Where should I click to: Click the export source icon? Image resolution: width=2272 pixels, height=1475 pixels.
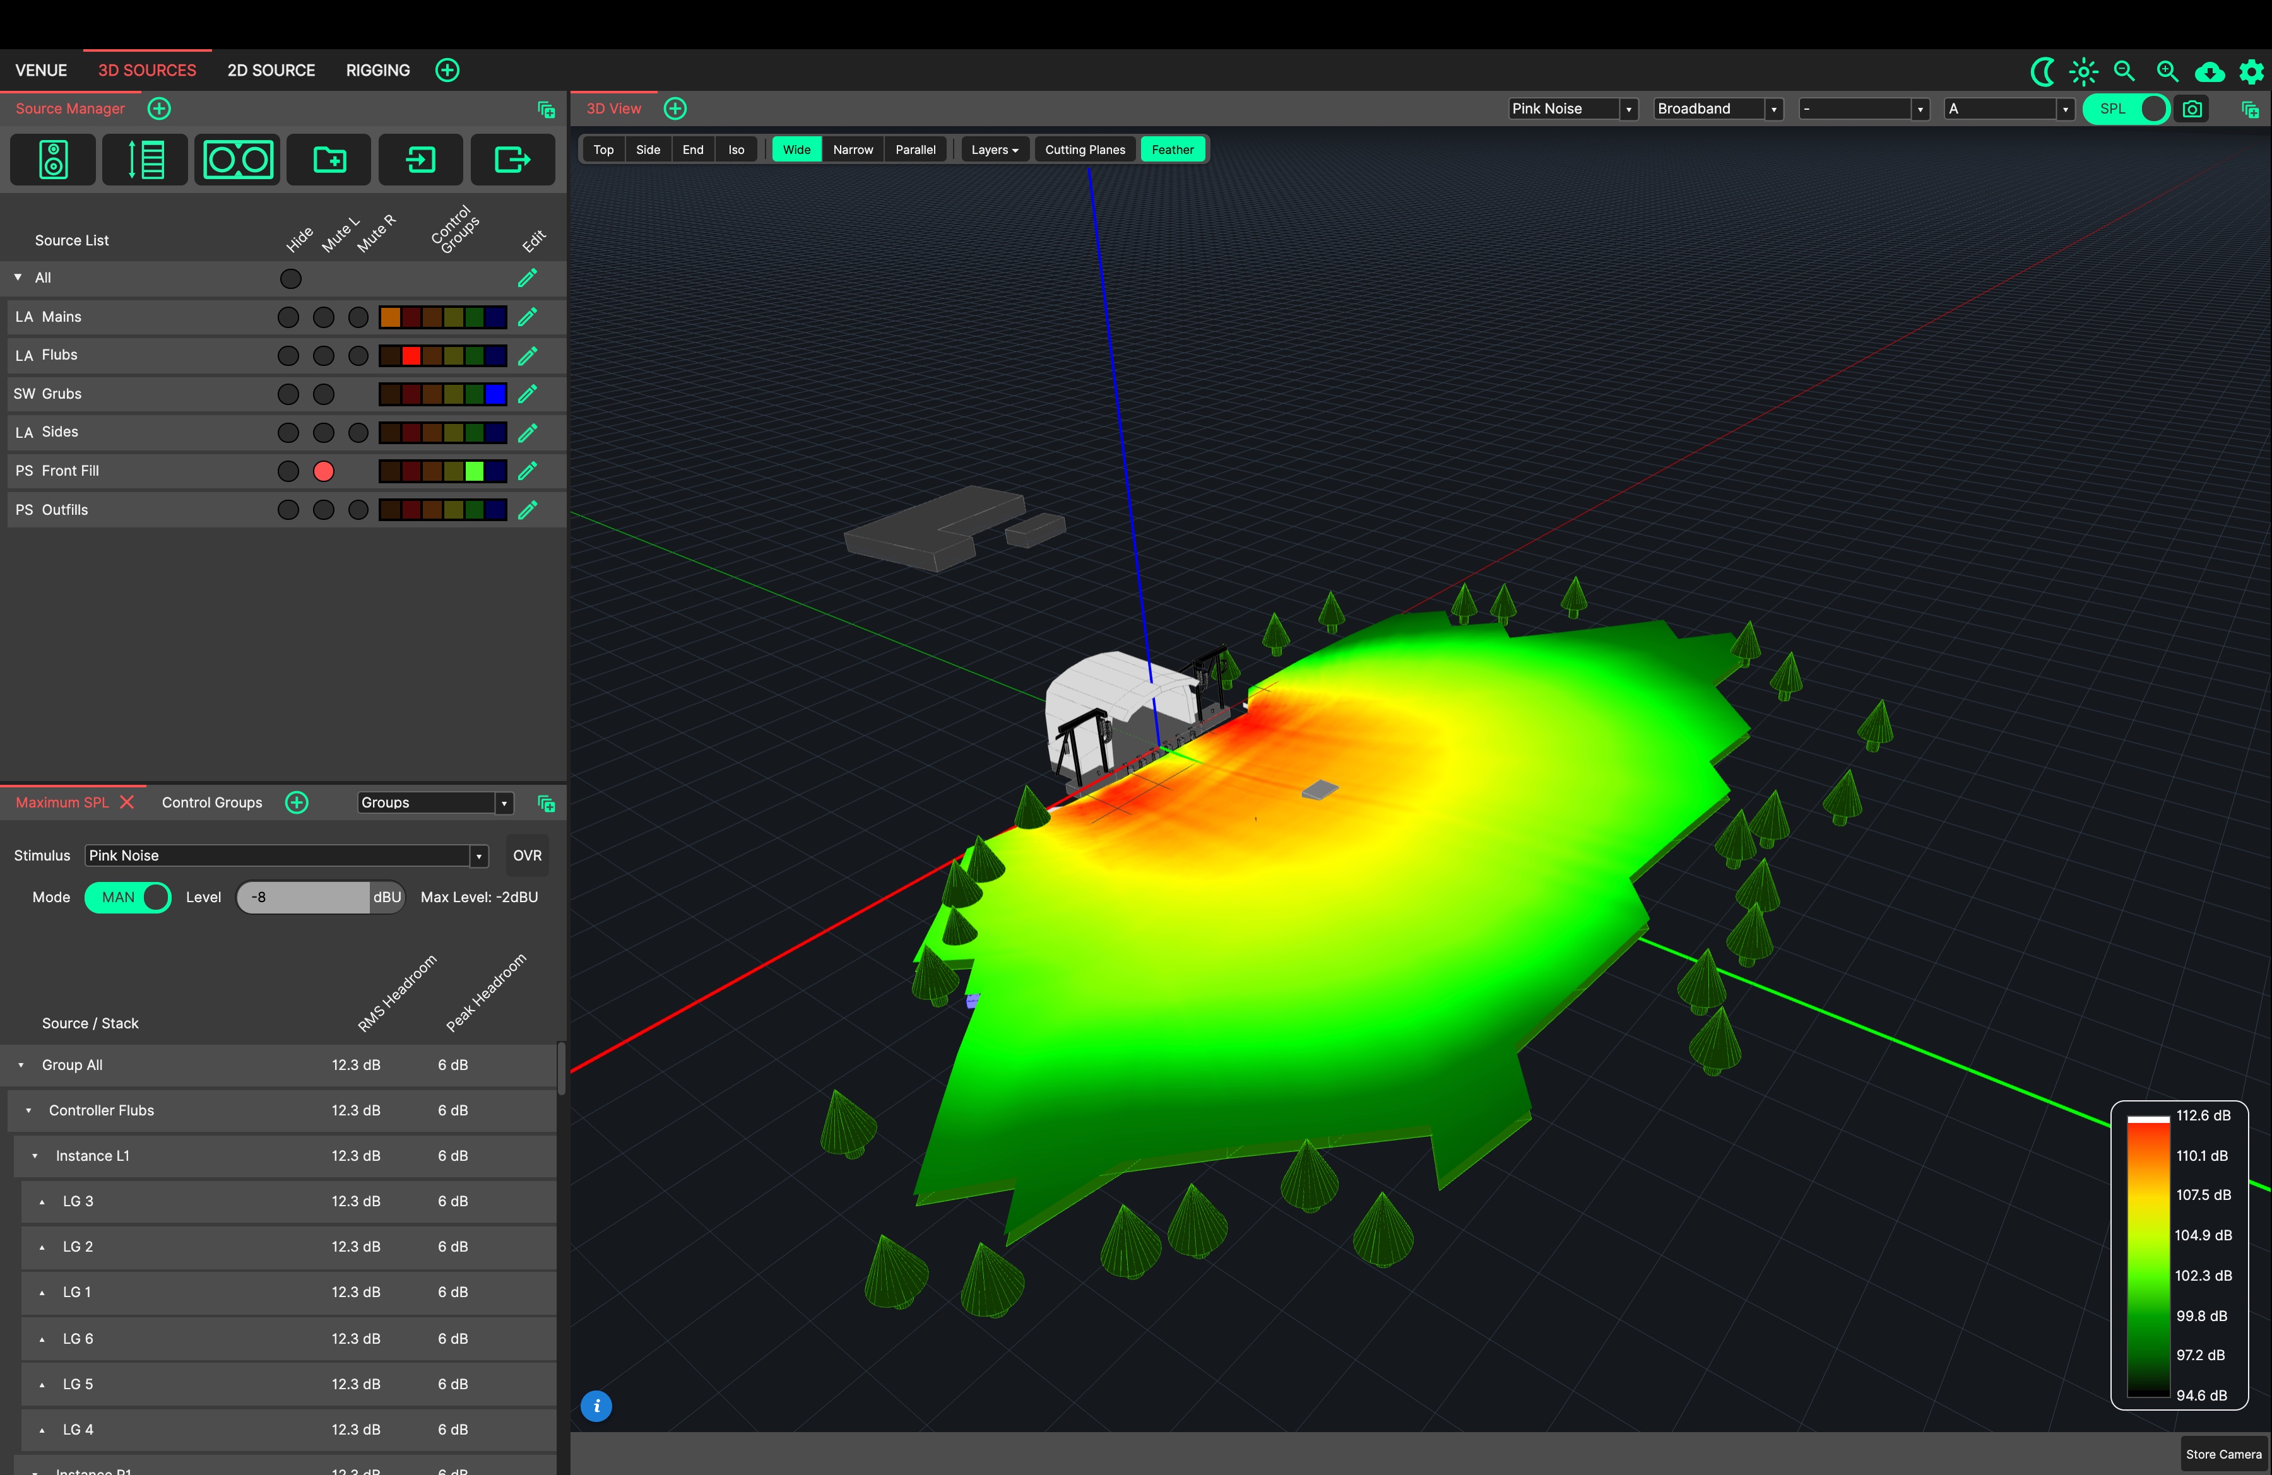(x=512, y=160)
